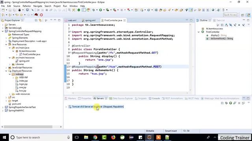Collapse all in Project Explorer
Viewport: 252px width, 141px height.
(x=36, y=20)
